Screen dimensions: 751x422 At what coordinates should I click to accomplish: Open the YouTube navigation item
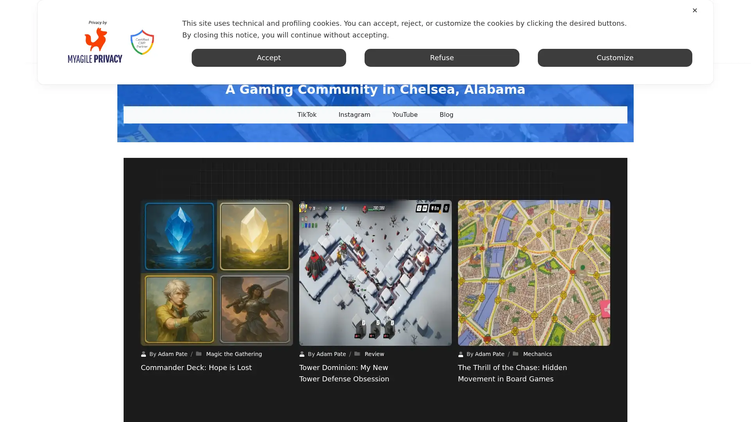(405, 114)
